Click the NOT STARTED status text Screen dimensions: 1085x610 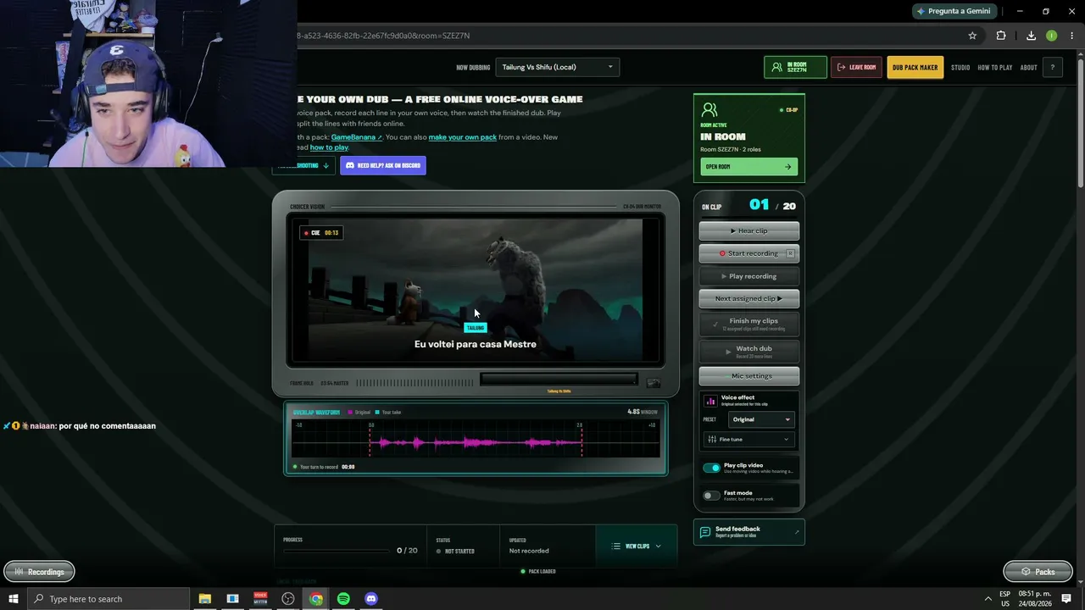click(459, 552)
